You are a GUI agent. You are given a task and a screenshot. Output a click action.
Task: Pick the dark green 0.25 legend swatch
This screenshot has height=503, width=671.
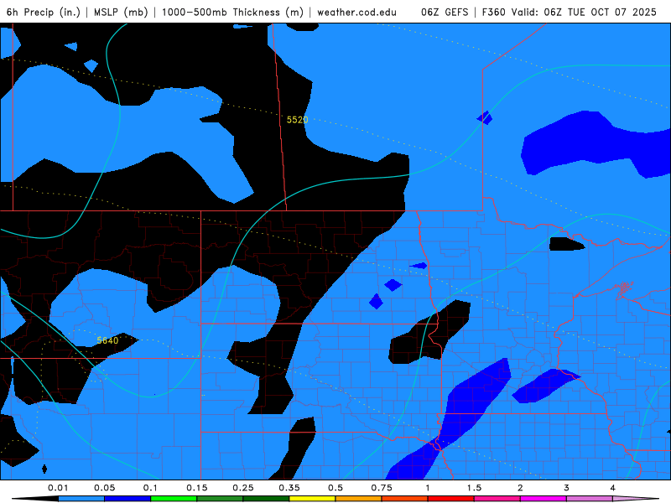266,499
